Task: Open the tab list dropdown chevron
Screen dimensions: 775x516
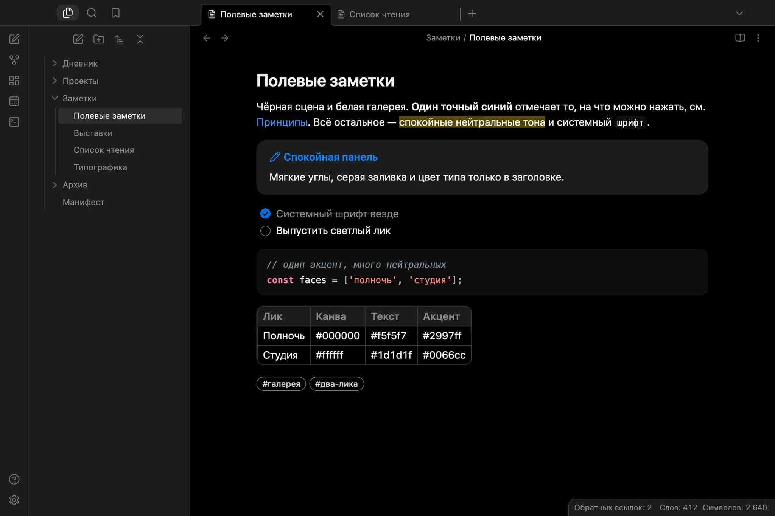Action: tap(739, 14)
